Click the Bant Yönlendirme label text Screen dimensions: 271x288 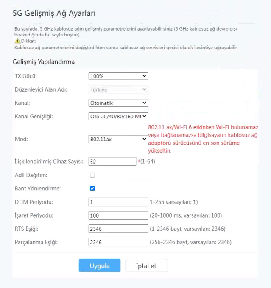pyautogui.click(x=37, y=188)
